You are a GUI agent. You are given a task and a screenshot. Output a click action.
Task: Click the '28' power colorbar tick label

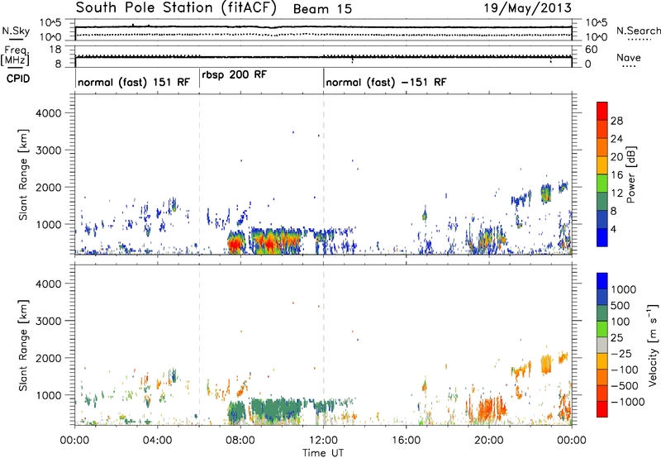(x=616, y=121)
